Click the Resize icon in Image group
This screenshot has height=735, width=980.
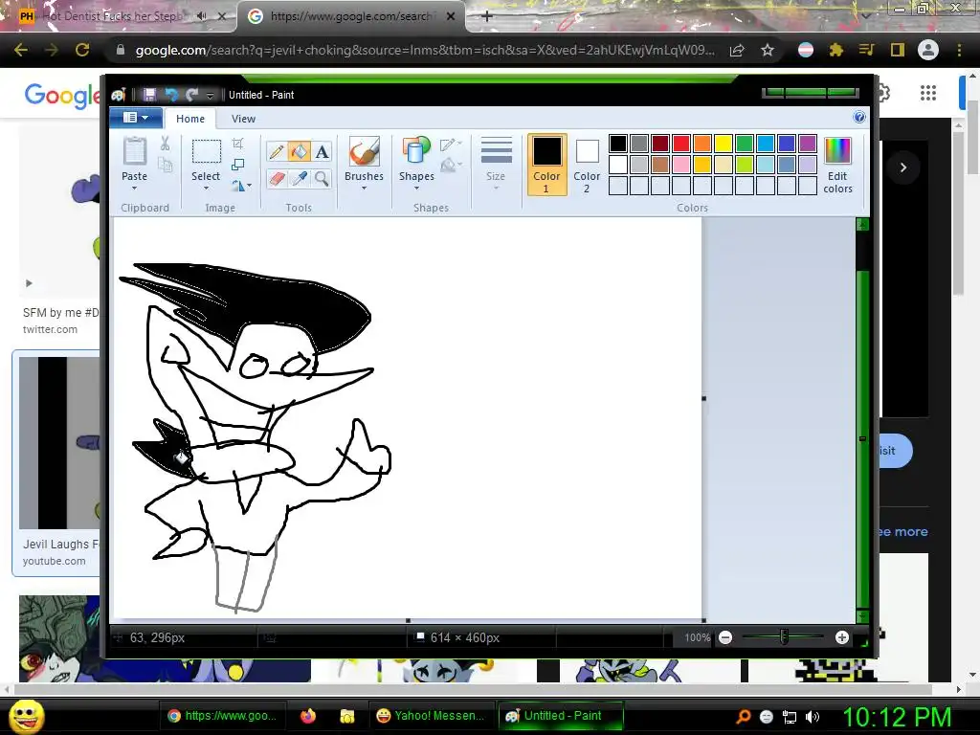pos(238,165)
